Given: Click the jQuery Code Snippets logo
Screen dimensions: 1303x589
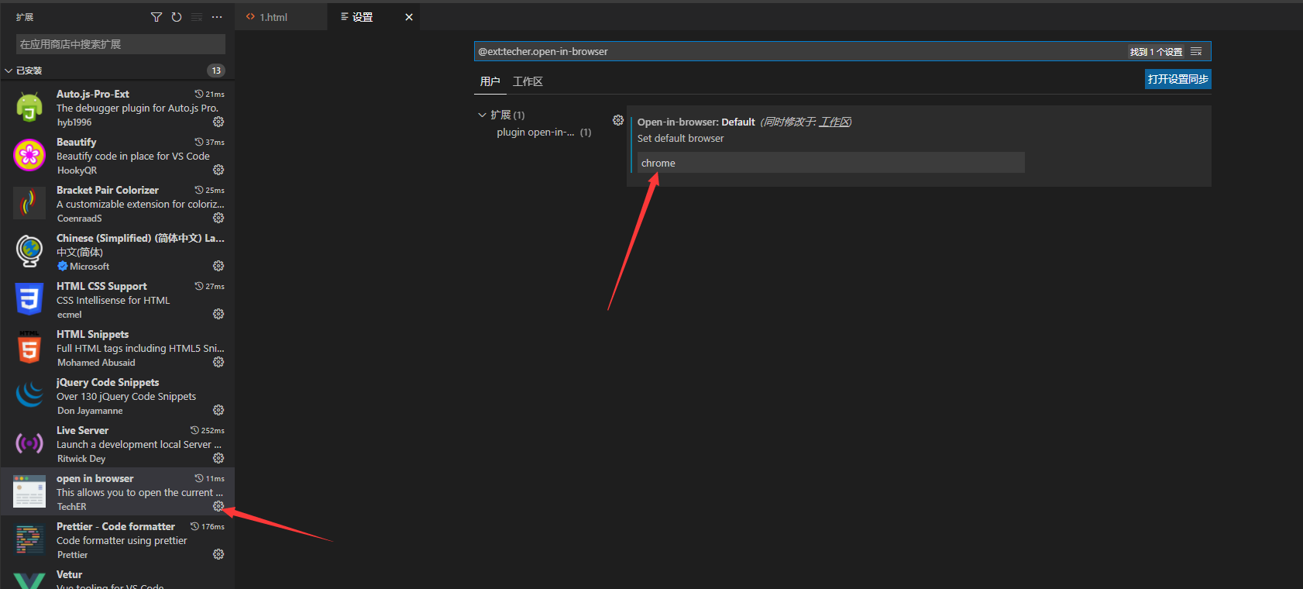Looking at the screenshot, I should click(29, 395).
